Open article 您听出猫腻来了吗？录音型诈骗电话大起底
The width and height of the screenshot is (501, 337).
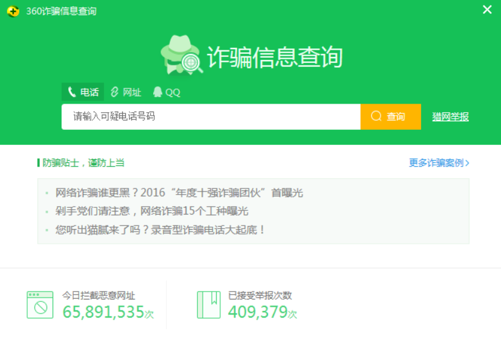click(160, 230)
